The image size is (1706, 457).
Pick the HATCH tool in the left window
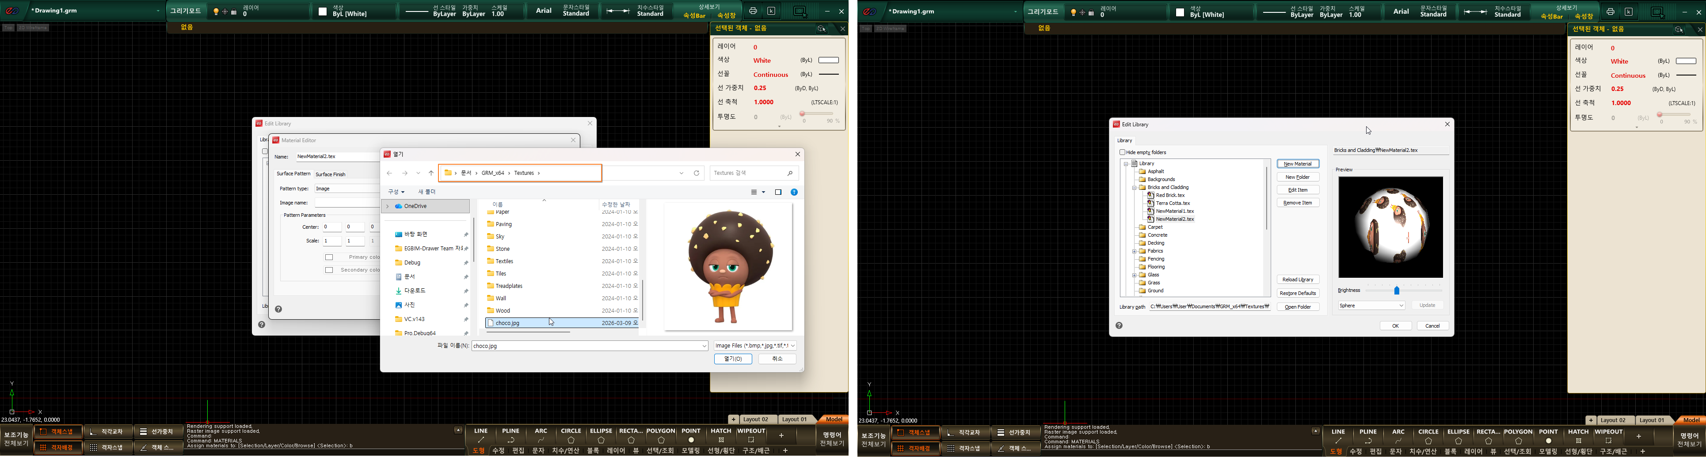(x=720, y=435)
